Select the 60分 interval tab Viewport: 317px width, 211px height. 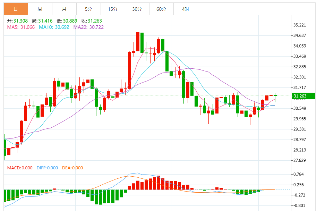pos(161,9)
